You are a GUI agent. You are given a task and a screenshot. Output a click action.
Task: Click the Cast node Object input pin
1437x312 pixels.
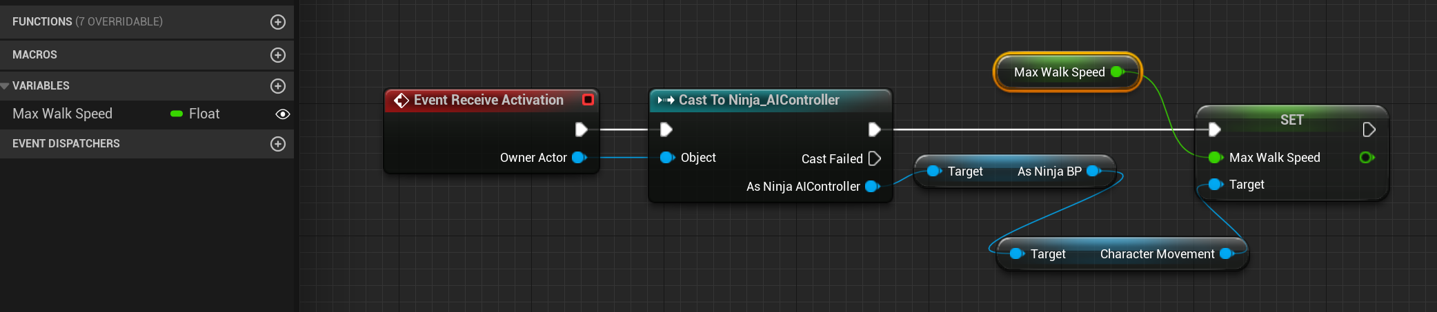point(666,158)
